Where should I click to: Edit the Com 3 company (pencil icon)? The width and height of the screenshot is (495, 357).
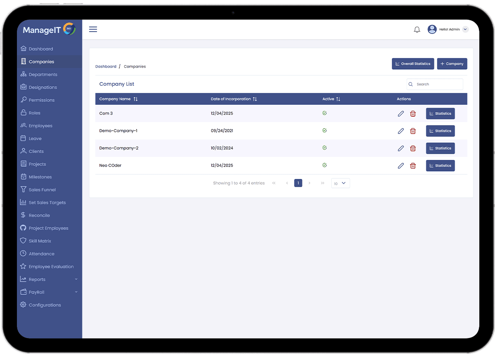(x=401, y=114)
